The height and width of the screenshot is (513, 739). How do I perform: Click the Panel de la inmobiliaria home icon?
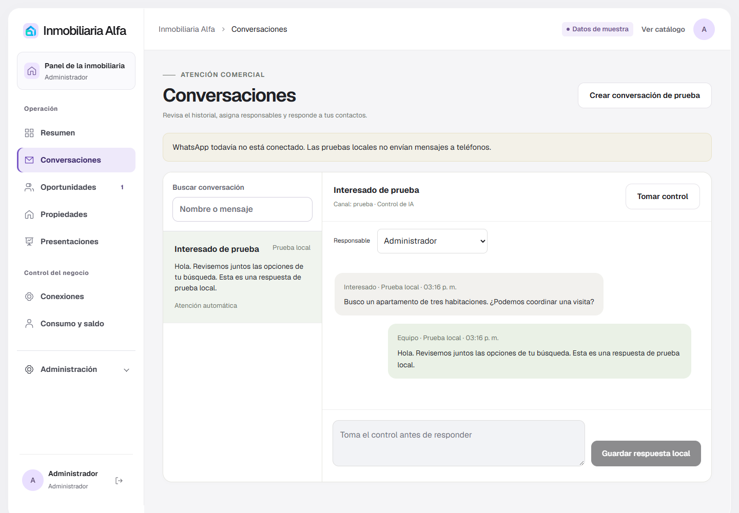32,71
